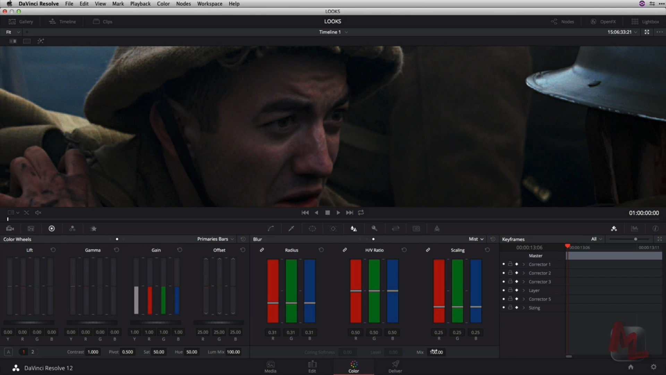Viewport: 666px width, 375px height.
Task: Open the Mist blur mode dropdown
Action: 476,239
